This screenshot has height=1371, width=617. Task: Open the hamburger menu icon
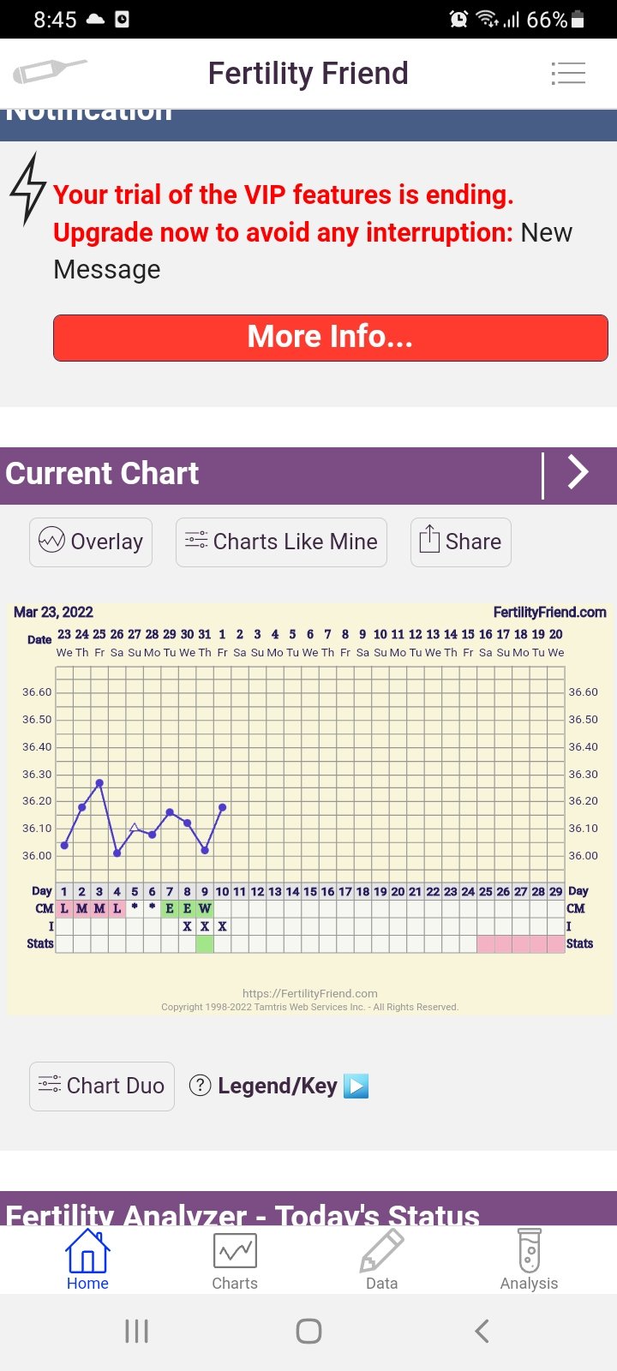(567, 73)
